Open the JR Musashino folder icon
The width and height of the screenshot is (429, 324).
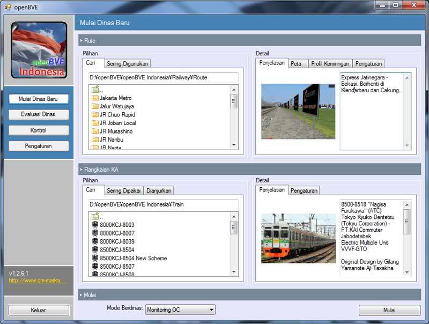click(x=95, y=131)
